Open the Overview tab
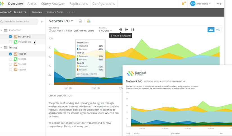 [x=15, y=4]
